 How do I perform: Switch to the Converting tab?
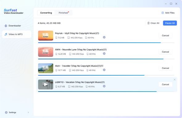click(46, 13)
